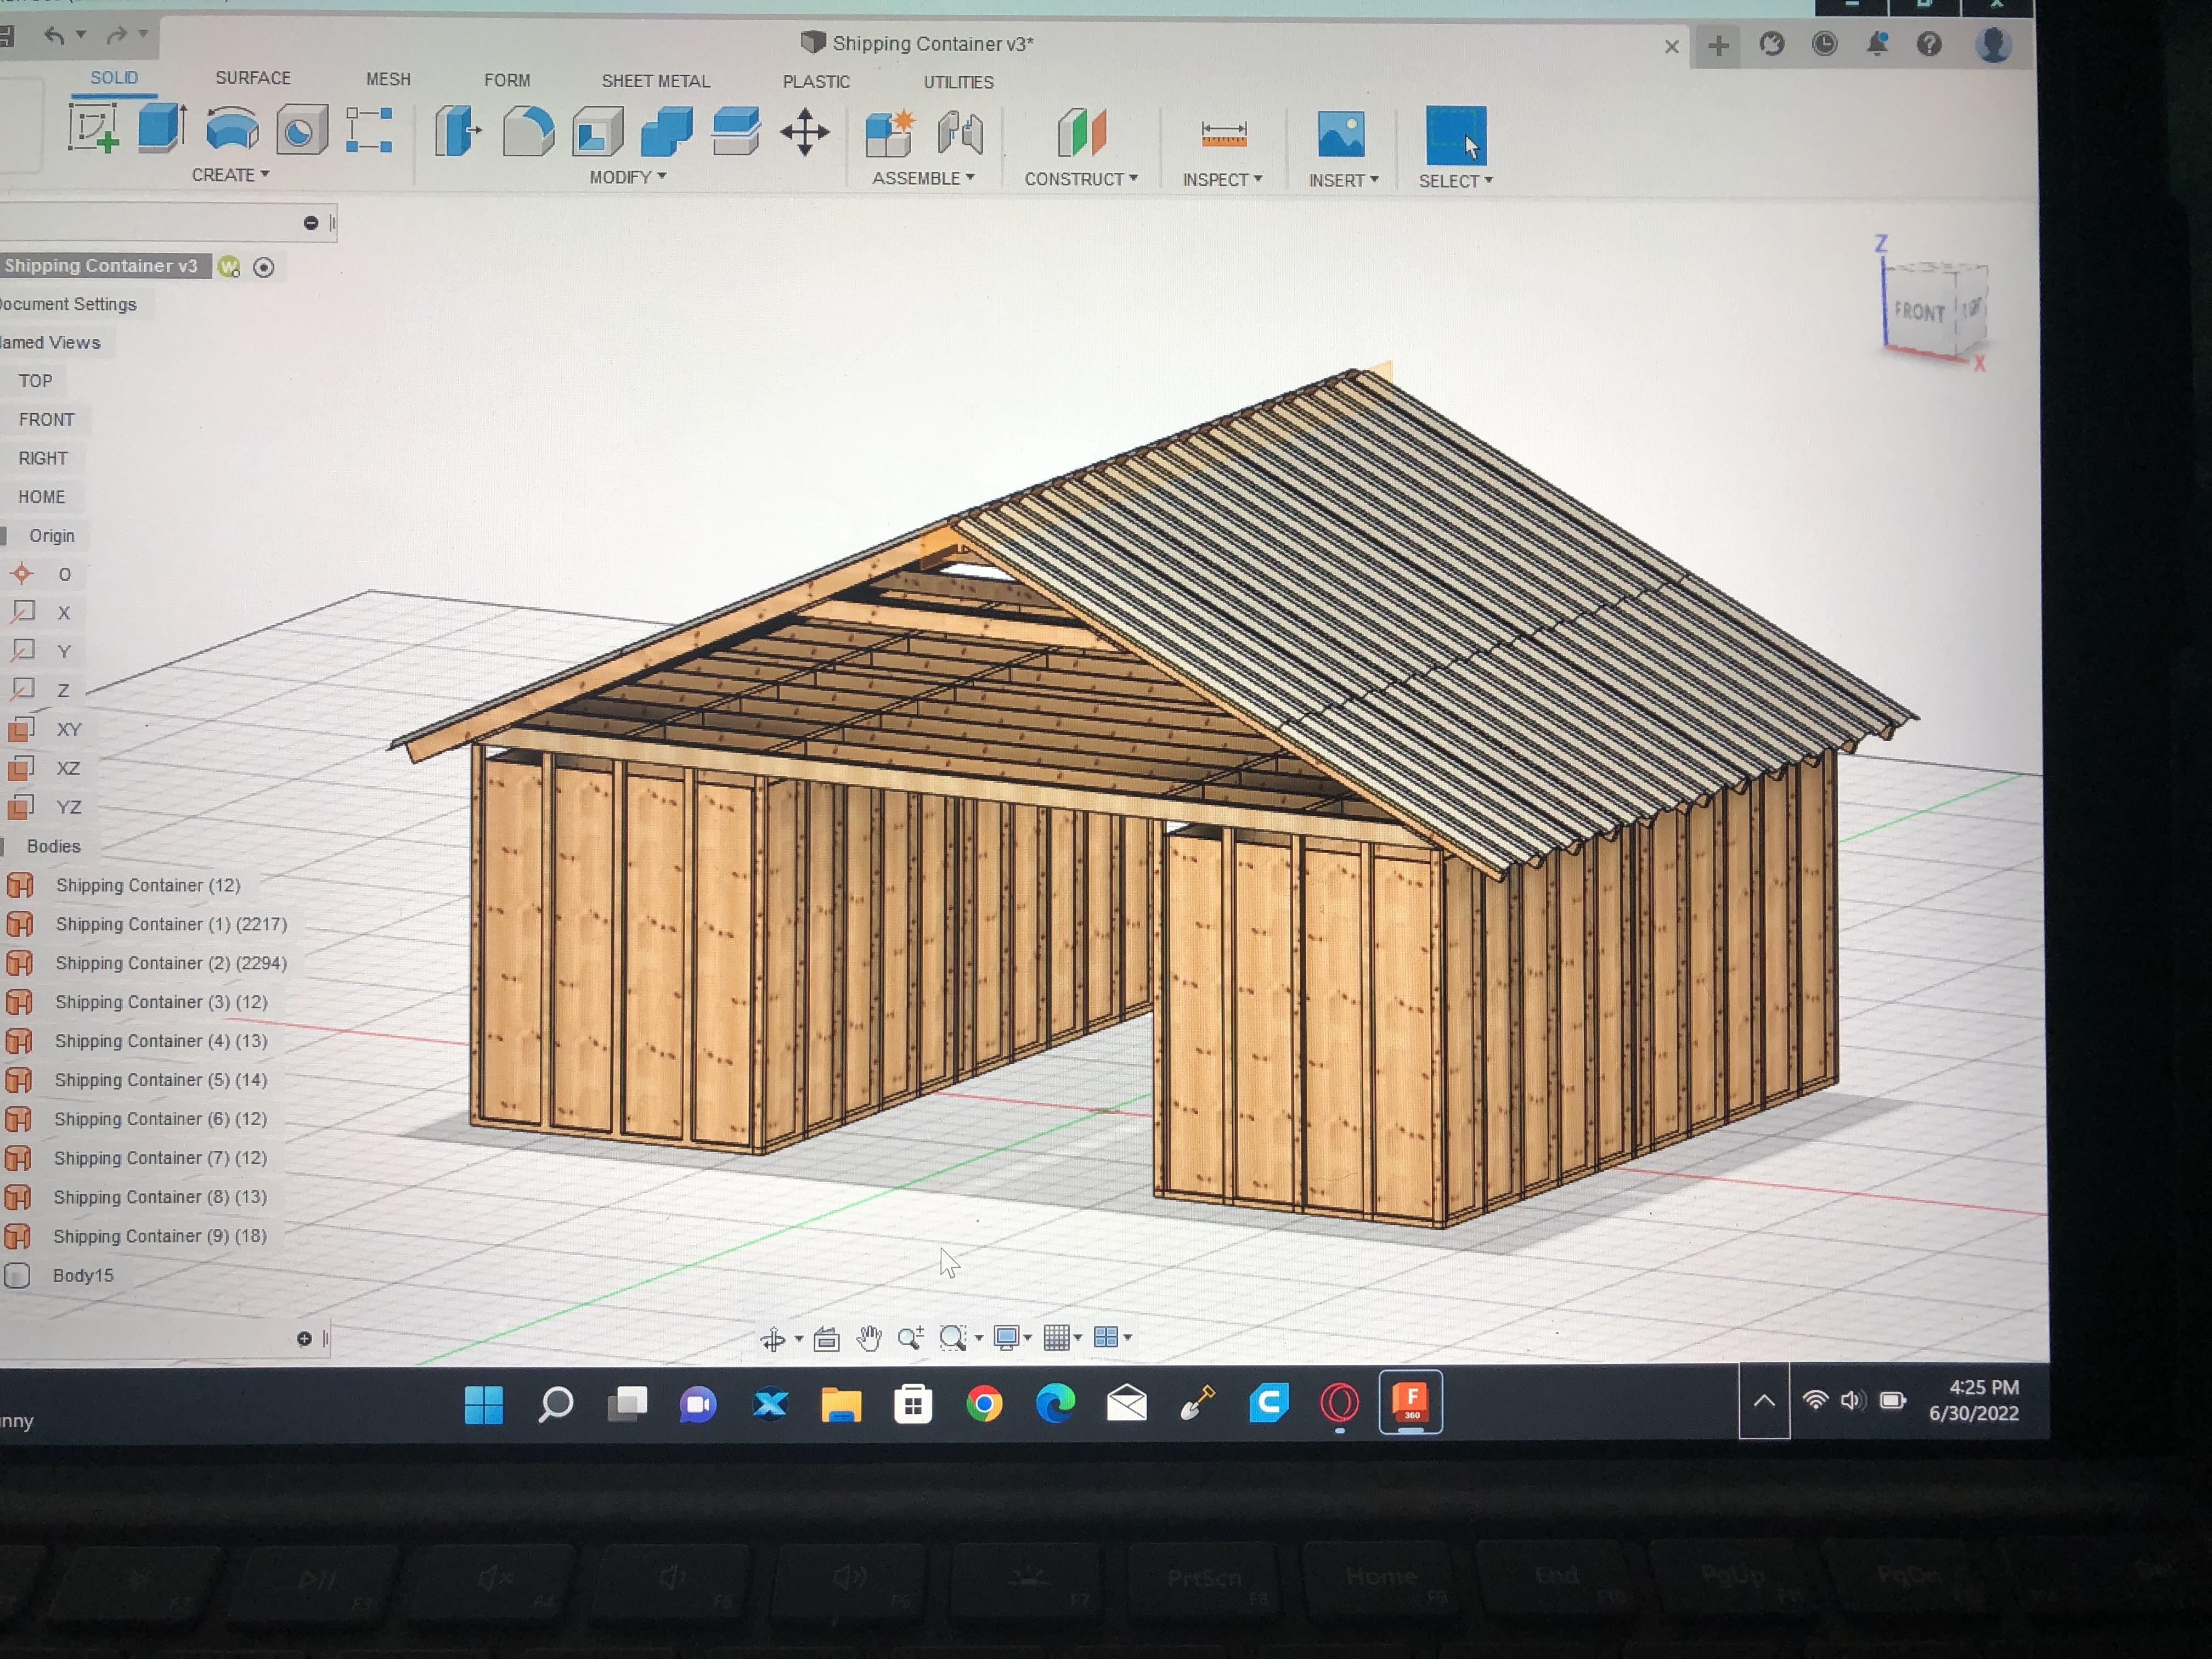Click the Fillet tool icon
The width and height of the screenshot is (2212, 1659).
click(x=528, y=132)
